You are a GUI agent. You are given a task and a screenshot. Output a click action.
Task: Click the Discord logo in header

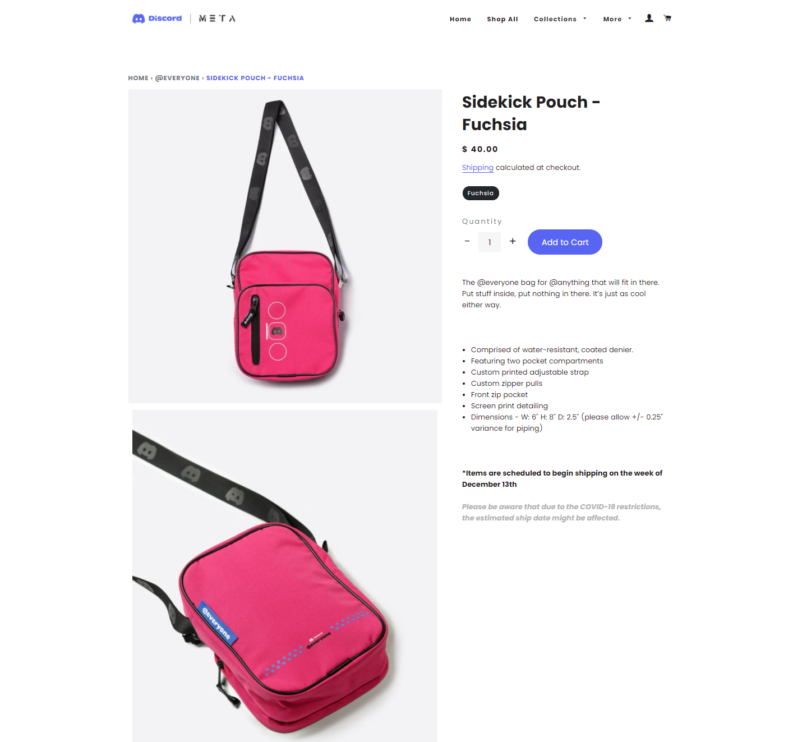point(157,19)
